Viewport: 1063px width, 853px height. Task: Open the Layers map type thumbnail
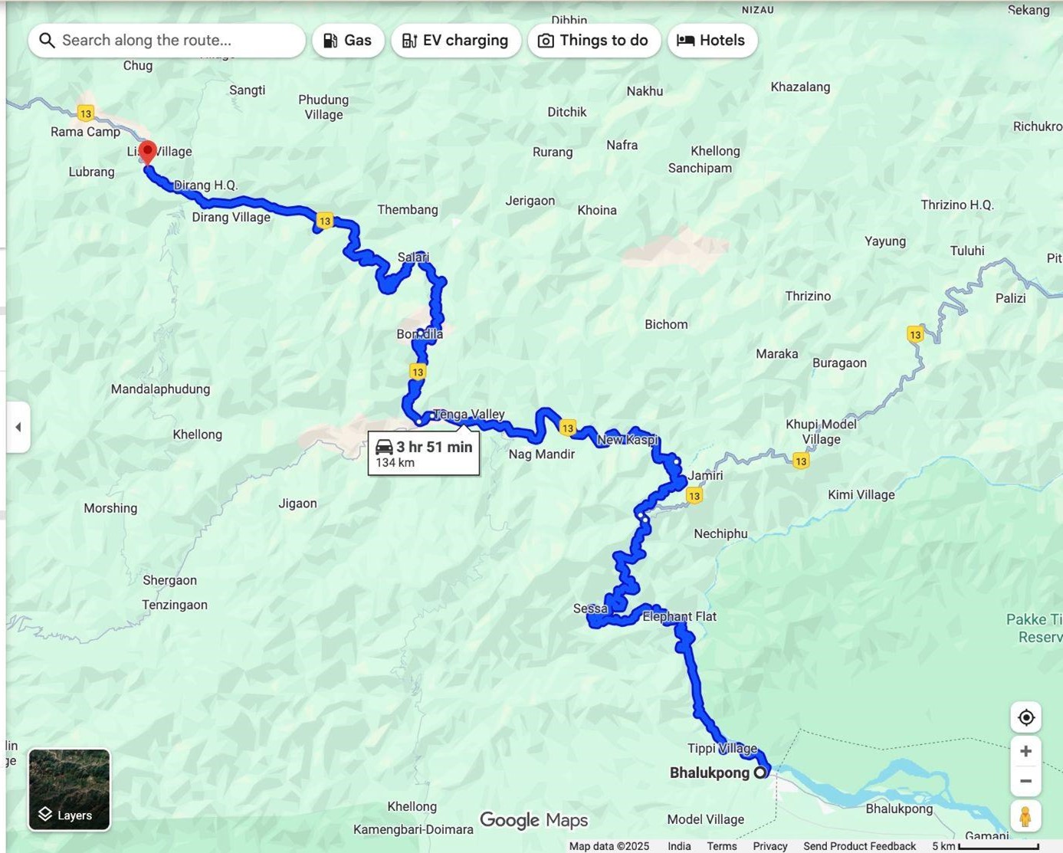(x=70, y=790)
